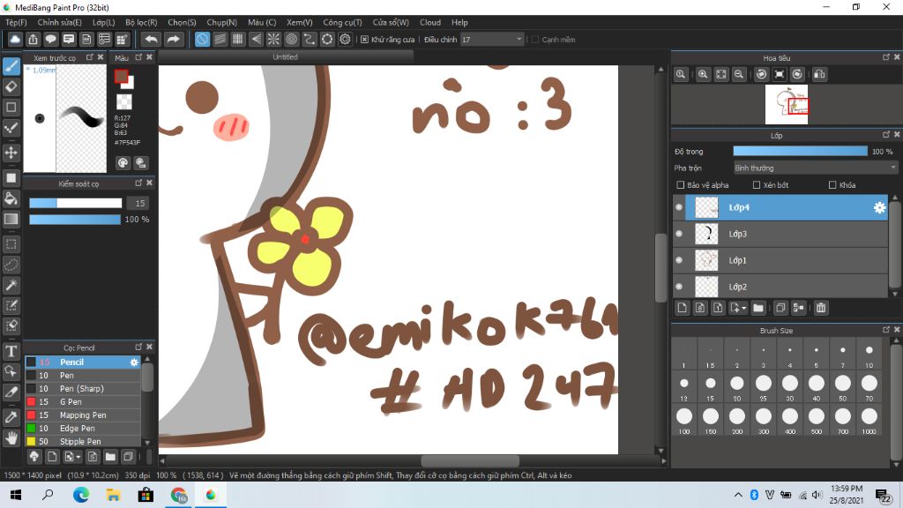Open the color palette wheel icon
The width and height of the screenshot is (903, 508).
(123, 163)
